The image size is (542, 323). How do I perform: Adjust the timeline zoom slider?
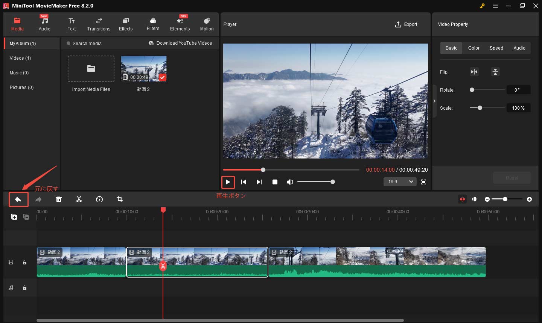507,199
